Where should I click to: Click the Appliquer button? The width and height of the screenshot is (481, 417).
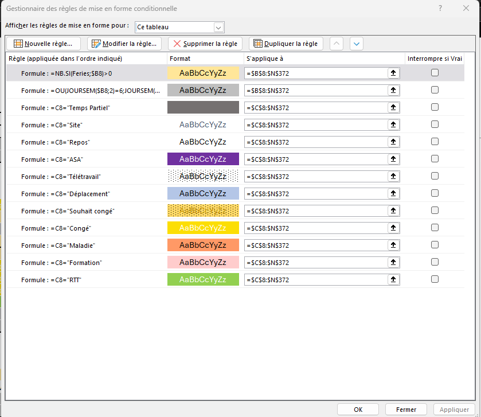pyautogui.click(x=454, y=410)
